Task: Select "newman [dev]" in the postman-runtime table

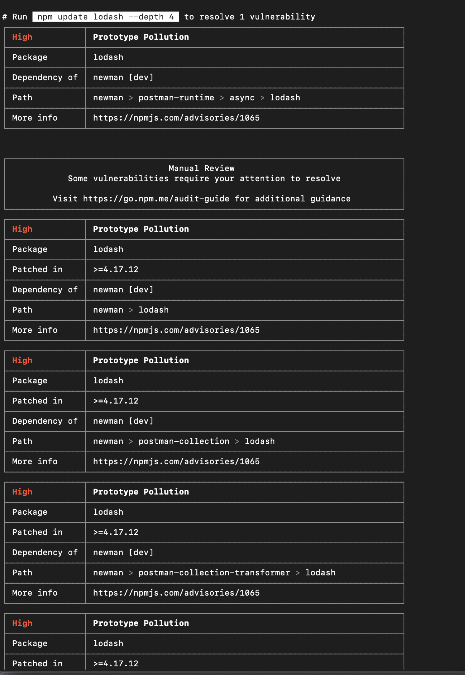Action: (x=123, y=78)
